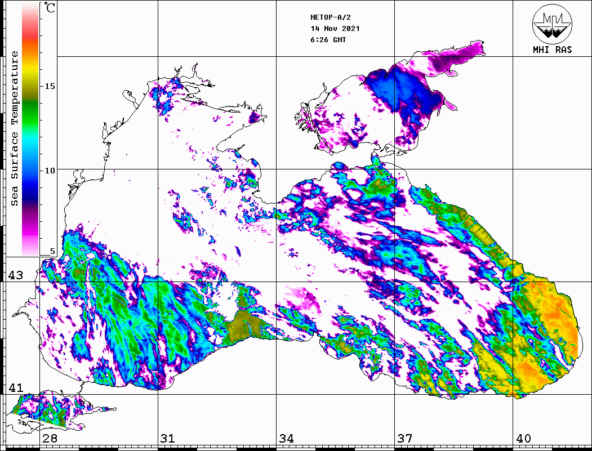592x451 pixels.
Task: Select the 'METOP-A/2' satellite label
Action: tap(331, 17)
